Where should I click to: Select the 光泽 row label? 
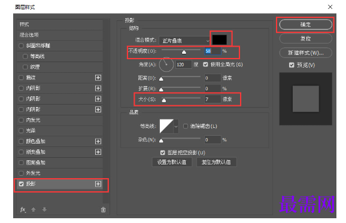(x=31, y=131)
